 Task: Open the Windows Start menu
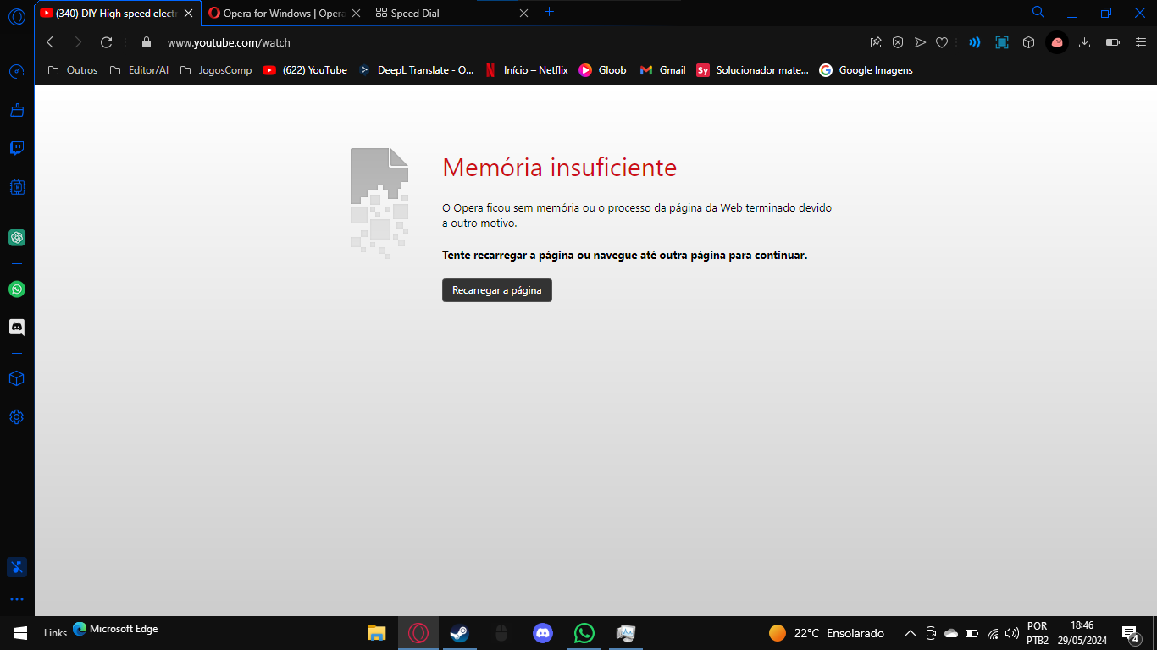coord(20,633)
